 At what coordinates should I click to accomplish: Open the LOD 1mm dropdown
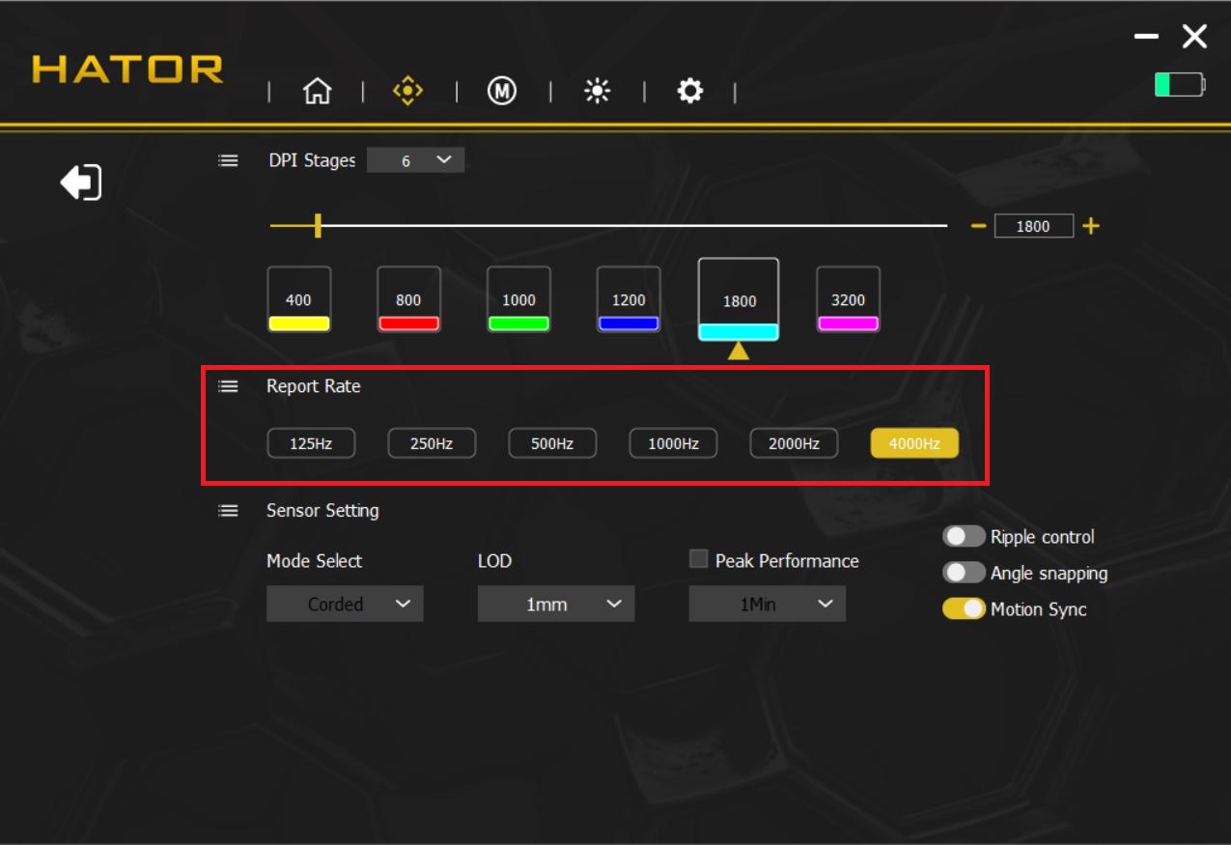[556, 605]
